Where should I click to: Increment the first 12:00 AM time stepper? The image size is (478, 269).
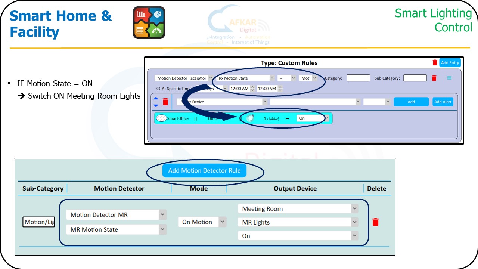(x=252, y=87)
